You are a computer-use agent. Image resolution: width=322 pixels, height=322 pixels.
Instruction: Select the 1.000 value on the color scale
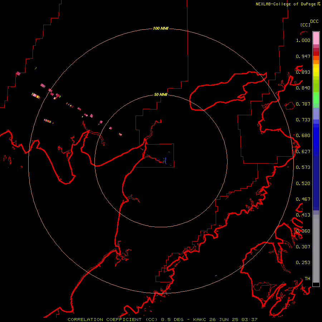coord(303,40)
